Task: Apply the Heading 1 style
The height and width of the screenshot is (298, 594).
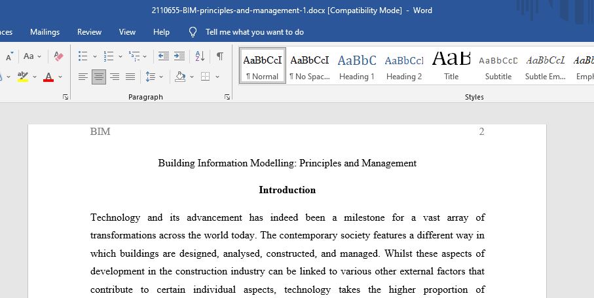Action: pos(357,65)
